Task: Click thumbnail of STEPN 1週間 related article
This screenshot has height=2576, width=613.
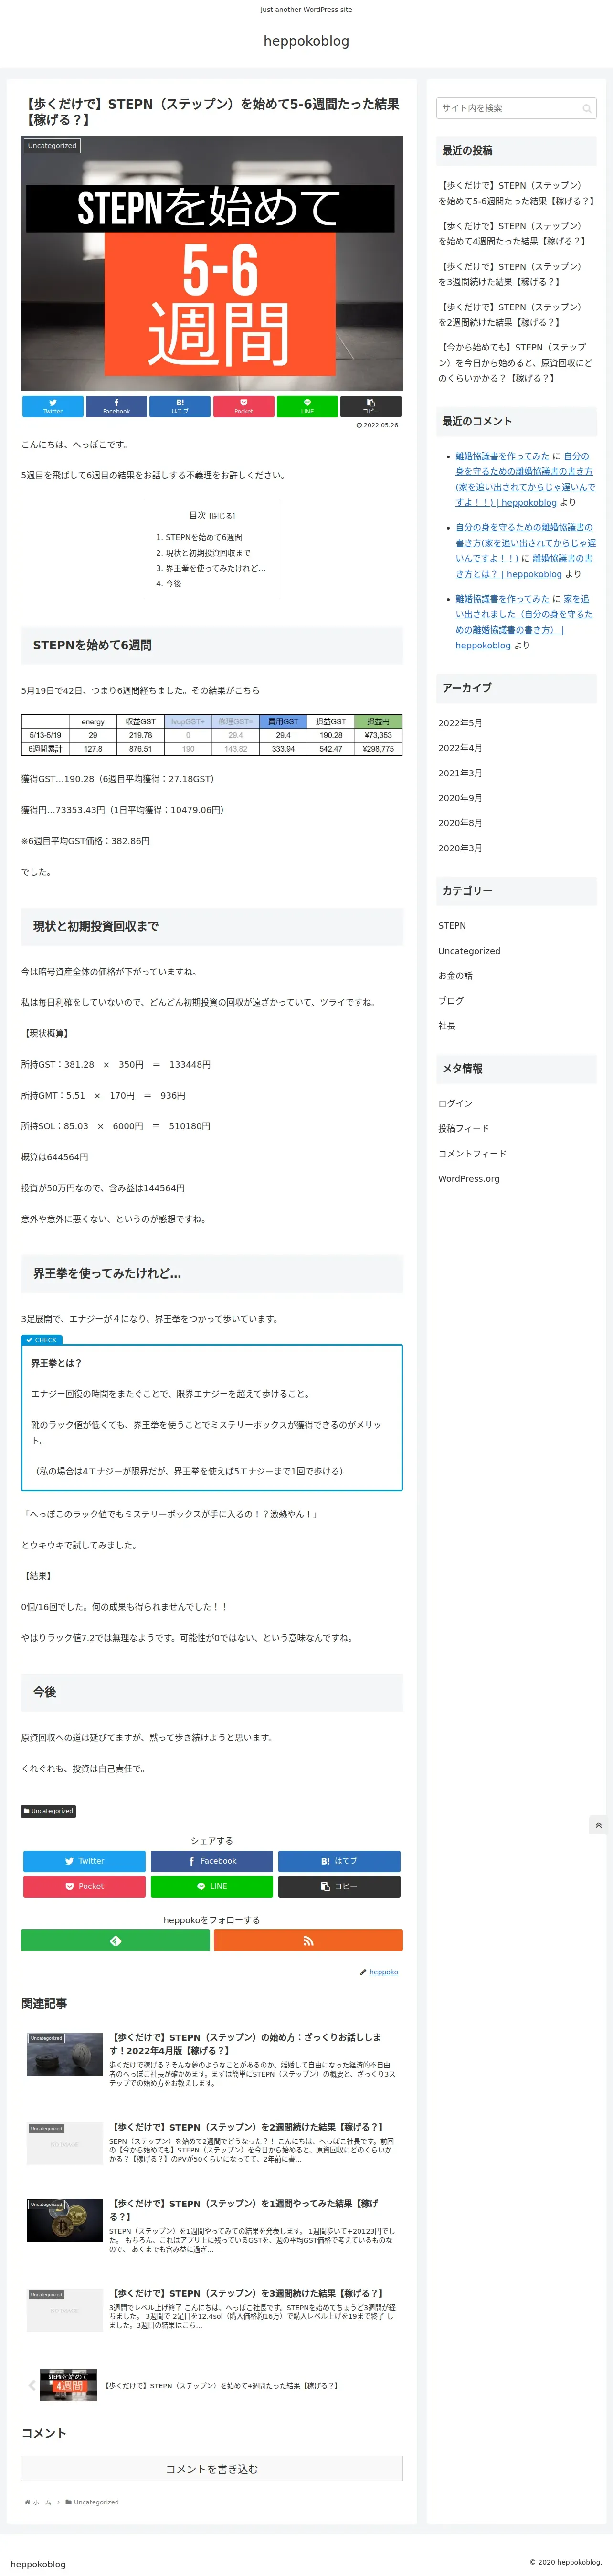Action: pos(65,2219)
